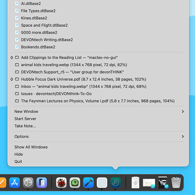The height and width of the screenshot is (195, 195).
Task: Launch the green pentagon app in the Dock
Action: (75, 183)
